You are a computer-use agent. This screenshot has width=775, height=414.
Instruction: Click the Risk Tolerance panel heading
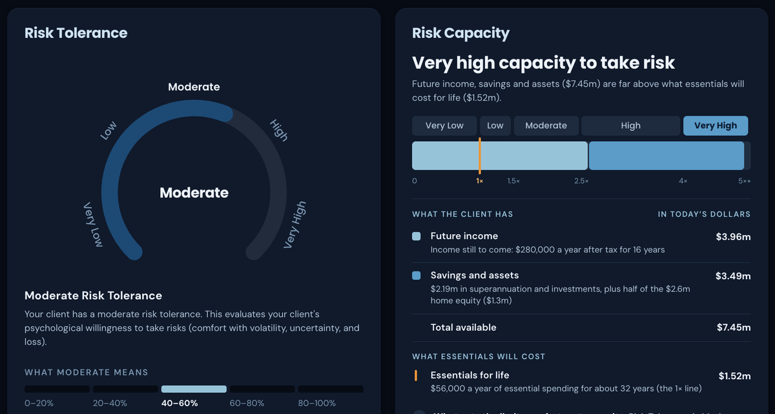point(76,33)
